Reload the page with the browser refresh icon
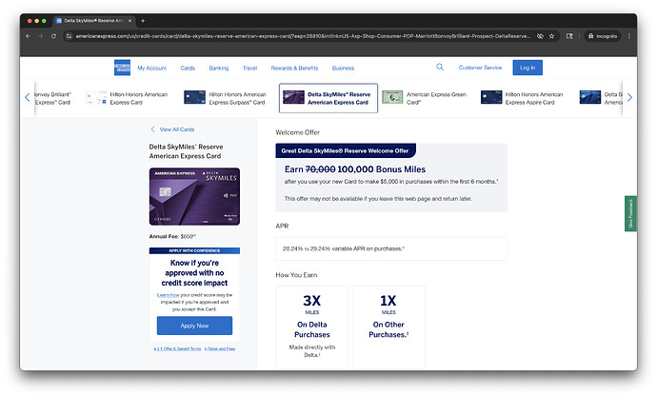The image size is (657, 396). [53, 35]
